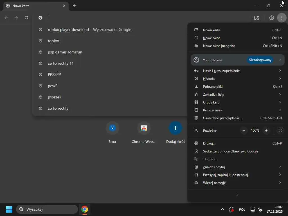Reload the page with the refresh icon
The width and height of the screenshot is (288, 216).
pos(26,18)
